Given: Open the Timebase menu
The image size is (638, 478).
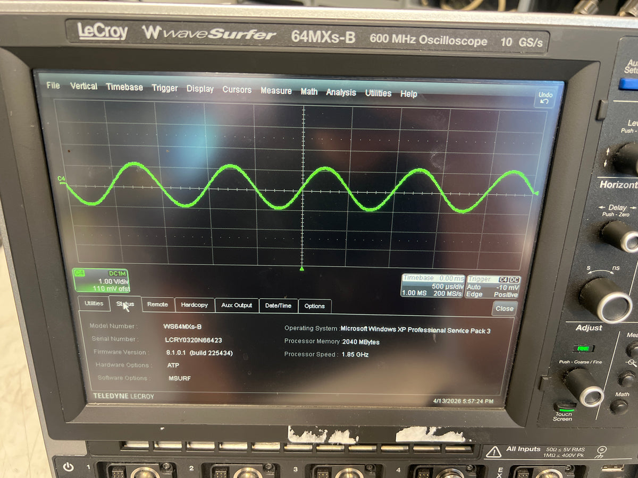Looking at the screenshot, I should (124, 87).
